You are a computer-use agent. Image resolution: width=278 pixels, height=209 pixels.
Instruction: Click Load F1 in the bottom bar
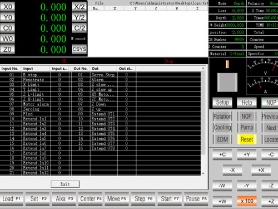12,199
